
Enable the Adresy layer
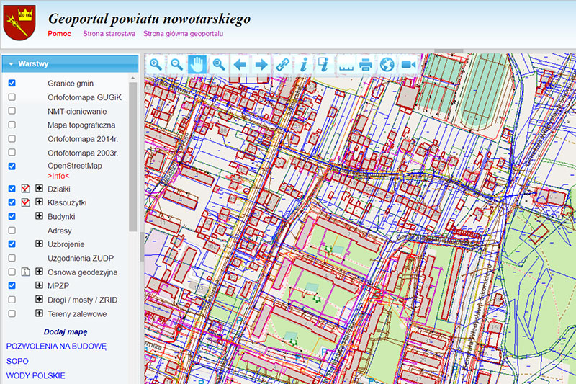pos(12,231)
